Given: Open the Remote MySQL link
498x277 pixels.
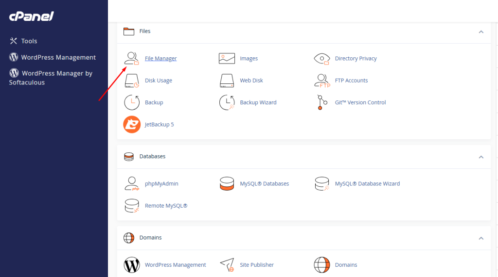Looking at the screenshot, I should (x=166, y=206).
